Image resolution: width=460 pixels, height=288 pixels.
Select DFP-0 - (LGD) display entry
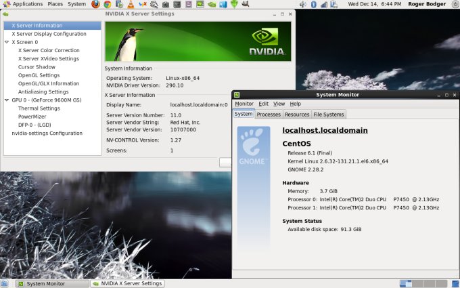pyautogui.click(x=34, y=125)
